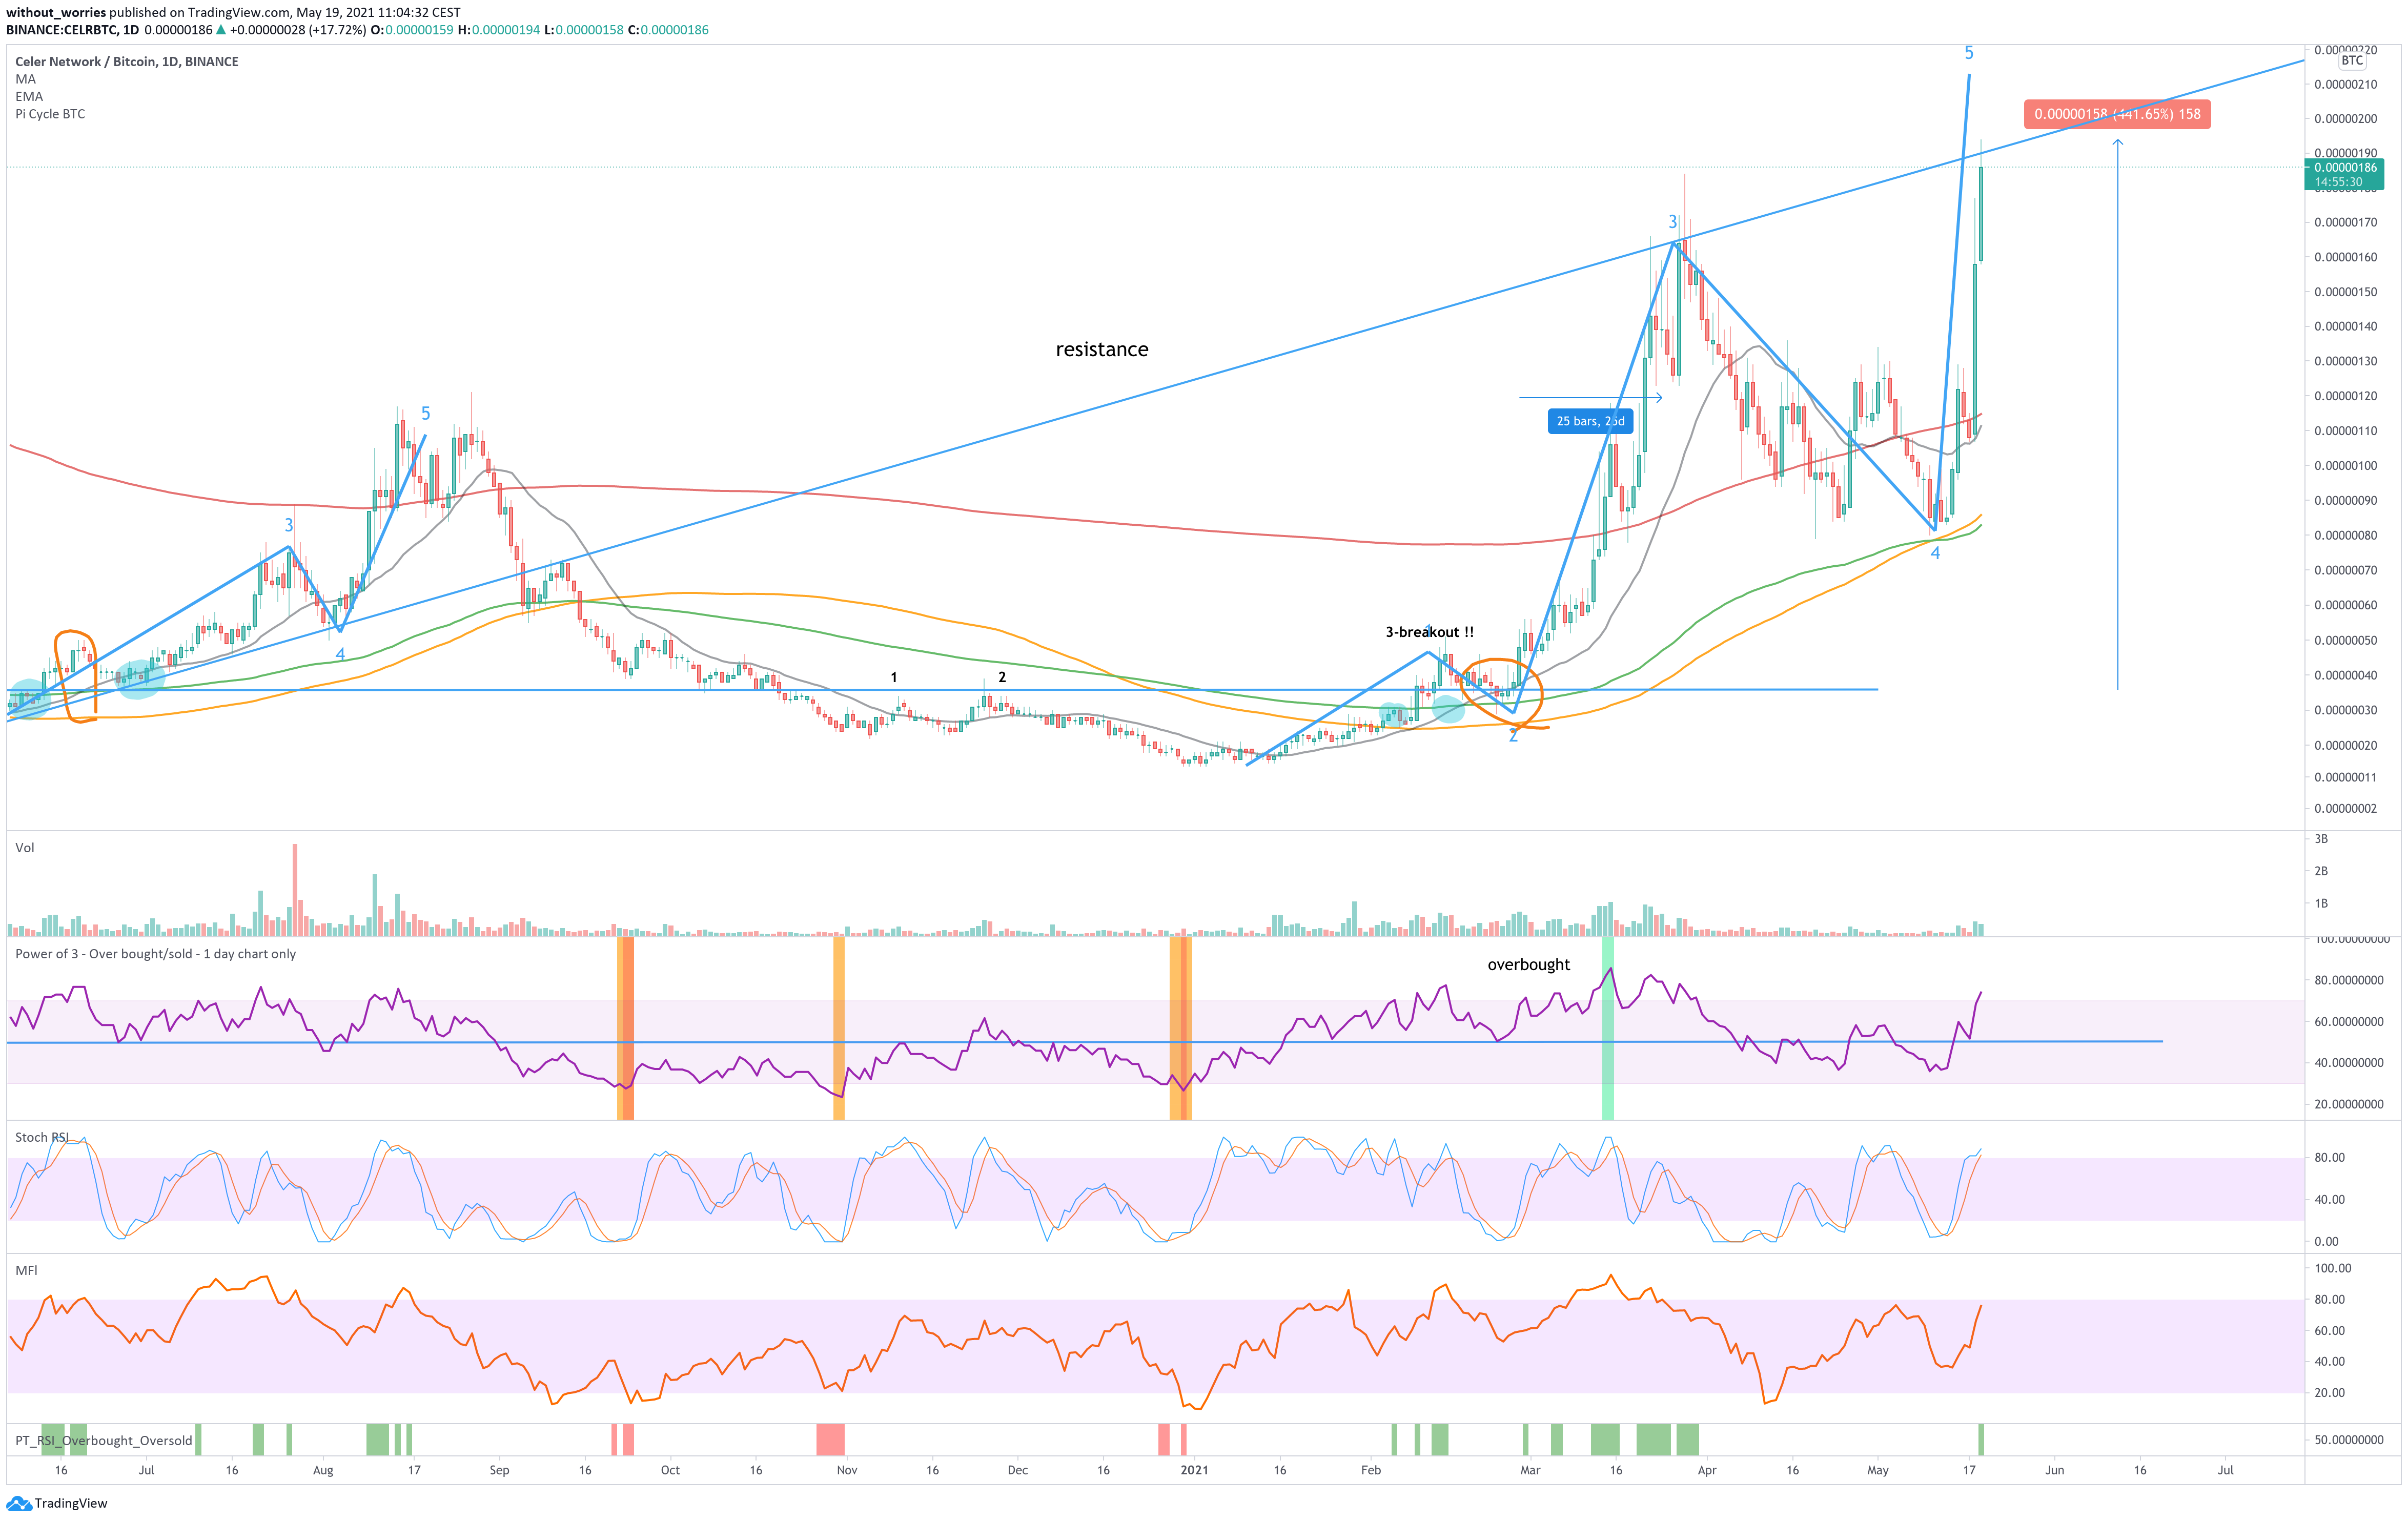The width and height of the screenshot is (2408, 1522).
Task: Click the Nov label on the time axis
Action: point(846,1470)
